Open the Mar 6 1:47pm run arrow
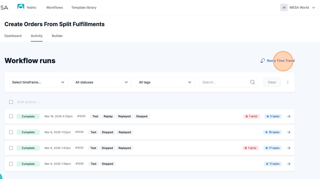This screenshot has height=179, width=320. click(x=289, y=148)
